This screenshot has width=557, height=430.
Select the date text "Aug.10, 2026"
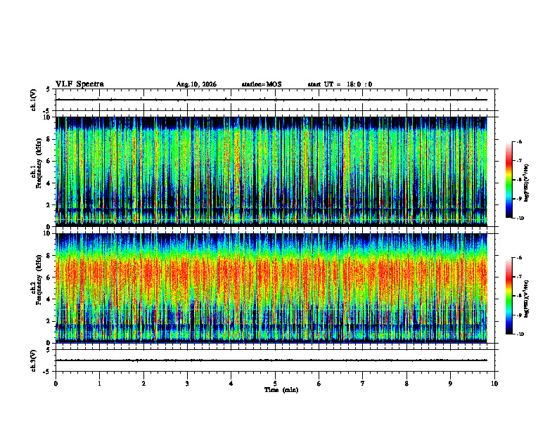tap(196, 84)
